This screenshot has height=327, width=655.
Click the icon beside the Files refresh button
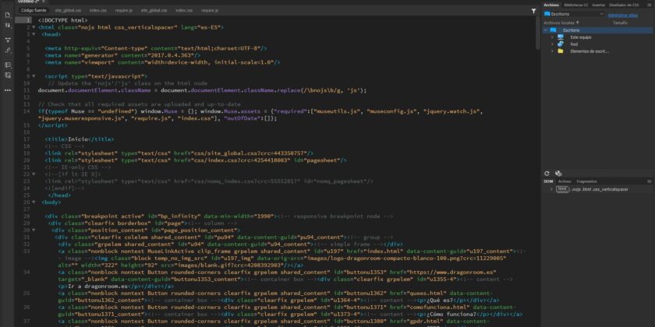(558, 174)
